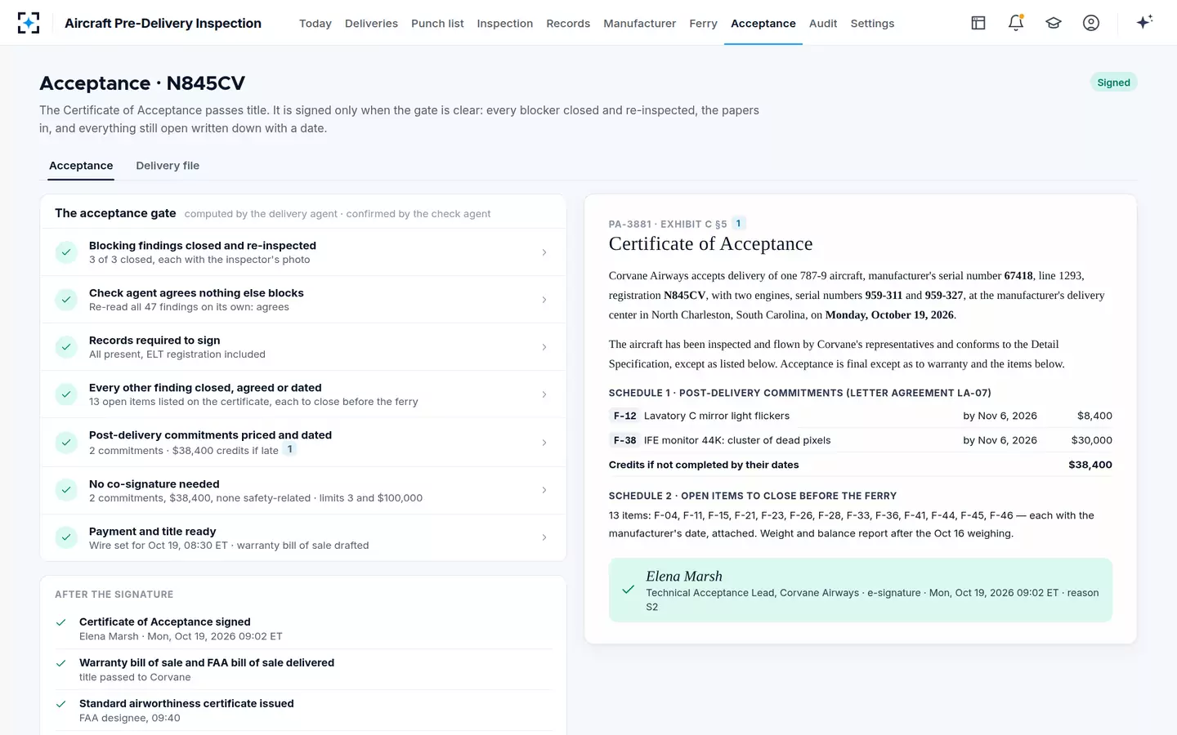Click the green check beside Blocking findings
This screenshot has width=1177, height=735.
point(66,252)
